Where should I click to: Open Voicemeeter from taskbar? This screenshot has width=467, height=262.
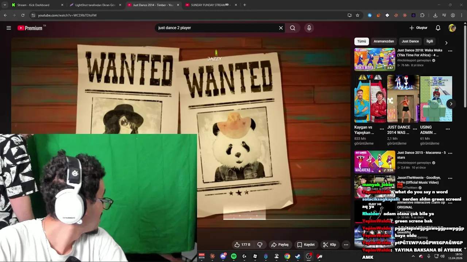tap(202, 256)
